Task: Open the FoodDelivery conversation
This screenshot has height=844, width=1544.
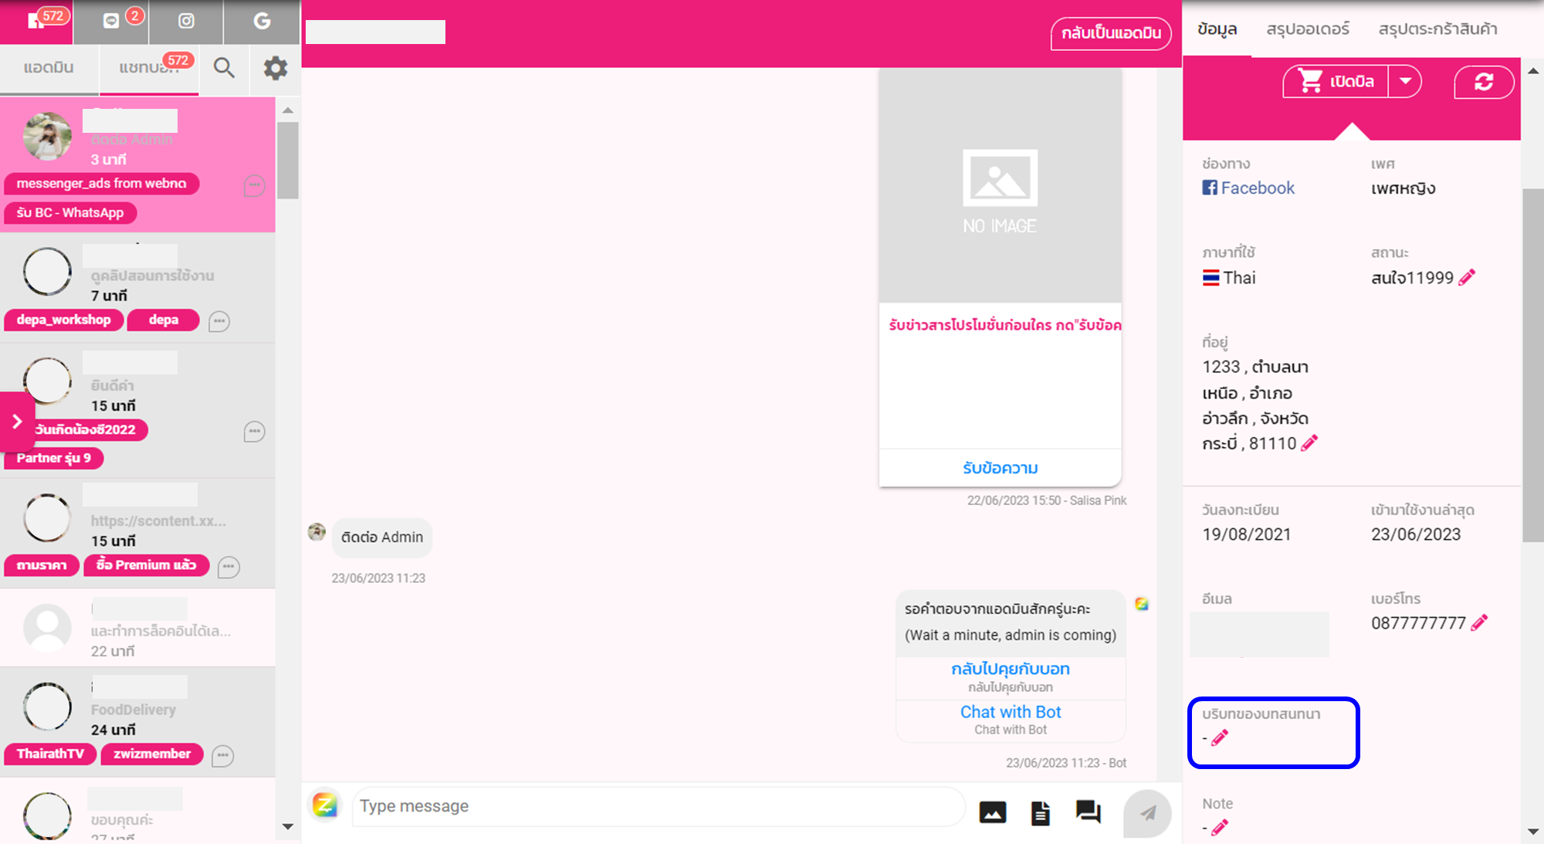Action: point(137,722)
